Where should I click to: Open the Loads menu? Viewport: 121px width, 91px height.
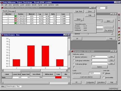point(22,5)
